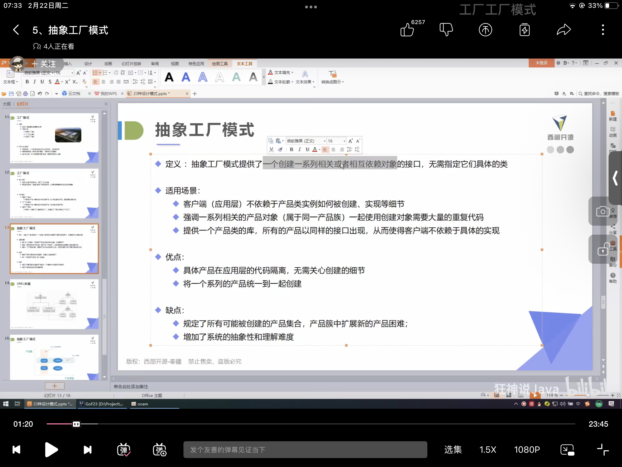The width and height of the screenshot is (622, 467).
Task: Select the black A text style preset
Action: [169, 77]
